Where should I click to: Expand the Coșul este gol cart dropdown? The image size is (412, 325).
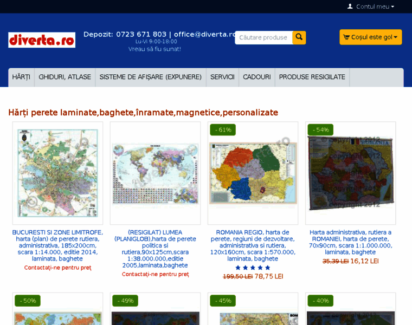pyautogui.click(x=370, y=37)
